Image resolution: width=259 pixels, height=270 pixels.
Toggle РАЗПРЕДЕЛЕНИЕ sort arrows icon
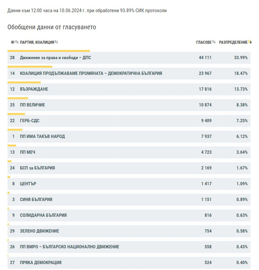[x=250, y=42]
